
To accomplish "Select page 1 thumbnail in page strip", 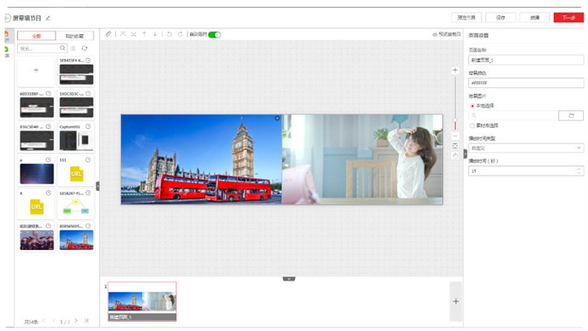I will coord(142,302).
